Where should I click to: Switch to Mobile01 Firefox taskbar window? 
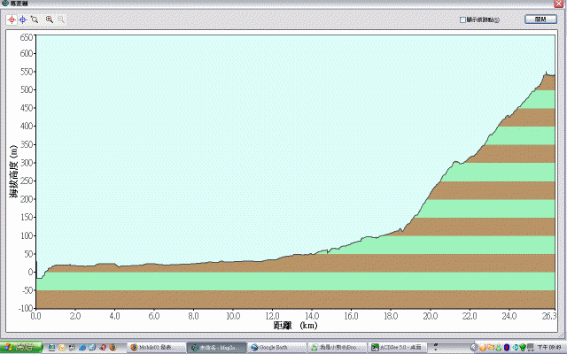tap(156, 347)
